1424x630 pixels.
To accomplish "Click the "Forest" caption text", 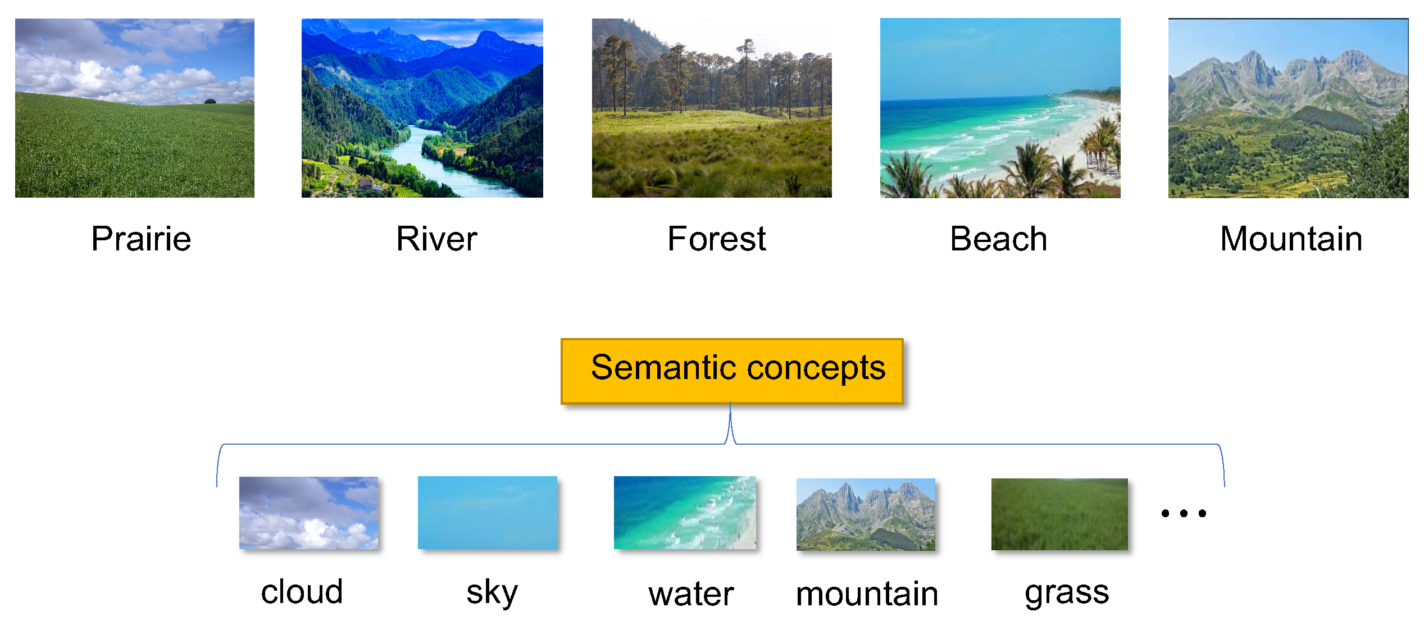I will tap(716, 239).
